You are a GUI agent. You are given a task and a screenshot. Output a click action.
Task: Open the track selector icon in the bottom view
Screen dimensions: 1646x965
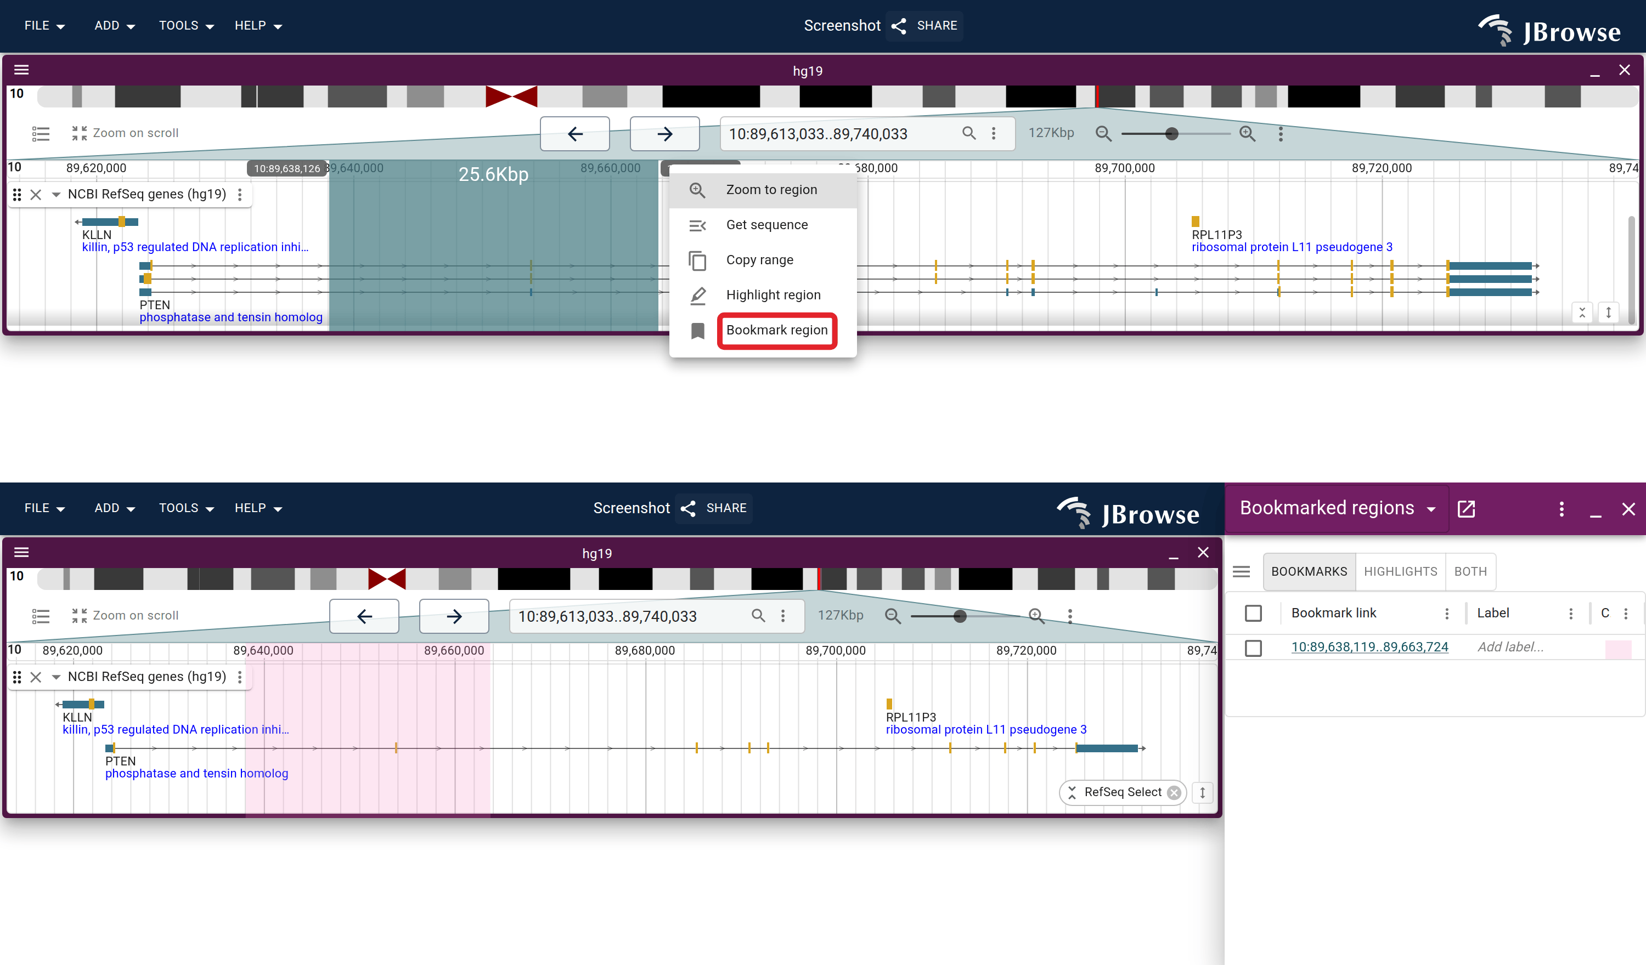41,616
